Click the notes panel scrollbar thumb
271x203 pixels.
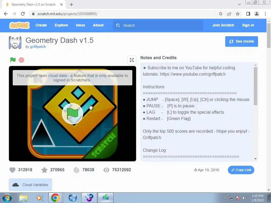pos(255,86)
